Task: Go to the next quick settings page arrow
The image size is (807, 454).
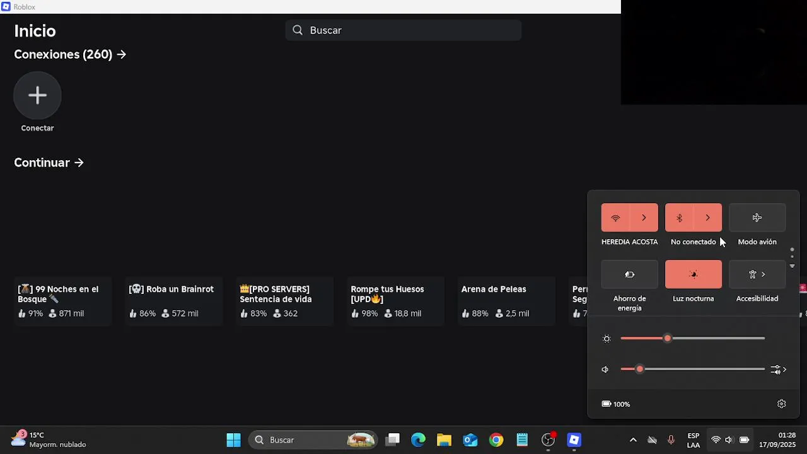Action: (x=792, y=266)
